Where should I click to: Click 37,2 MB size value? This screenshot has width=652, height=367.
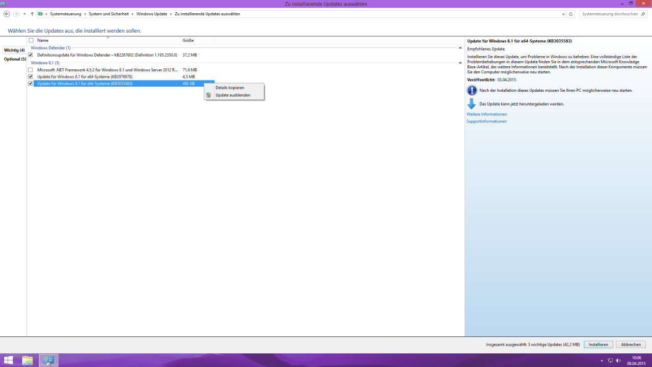[189, 55]
